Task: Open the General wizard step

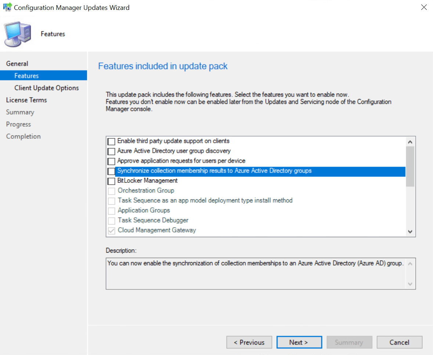Action: [17, 64]
